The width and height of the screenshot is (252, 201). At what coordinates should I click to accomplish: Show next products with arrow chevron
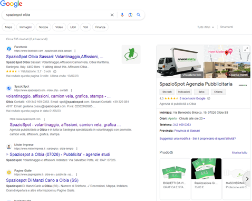(247, 179)
